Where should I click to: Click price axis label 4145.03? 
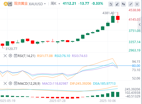click(134, 20)
